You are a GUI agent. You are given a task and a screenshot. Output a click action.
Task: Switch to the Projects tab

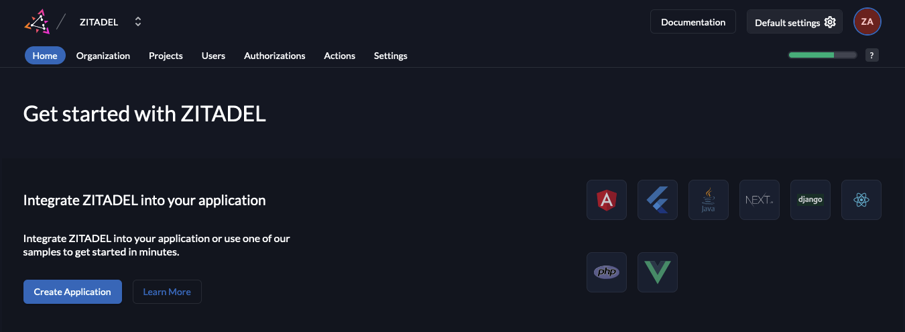(x=166, y=56)
